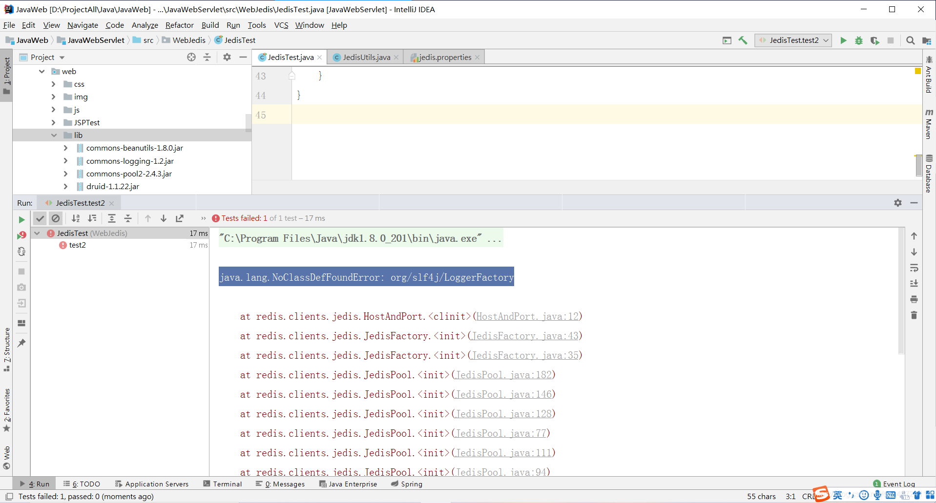Open Maven side panel
Image resolution: width=936 pixels, height=503 pixels.
(x=929, y=124)
